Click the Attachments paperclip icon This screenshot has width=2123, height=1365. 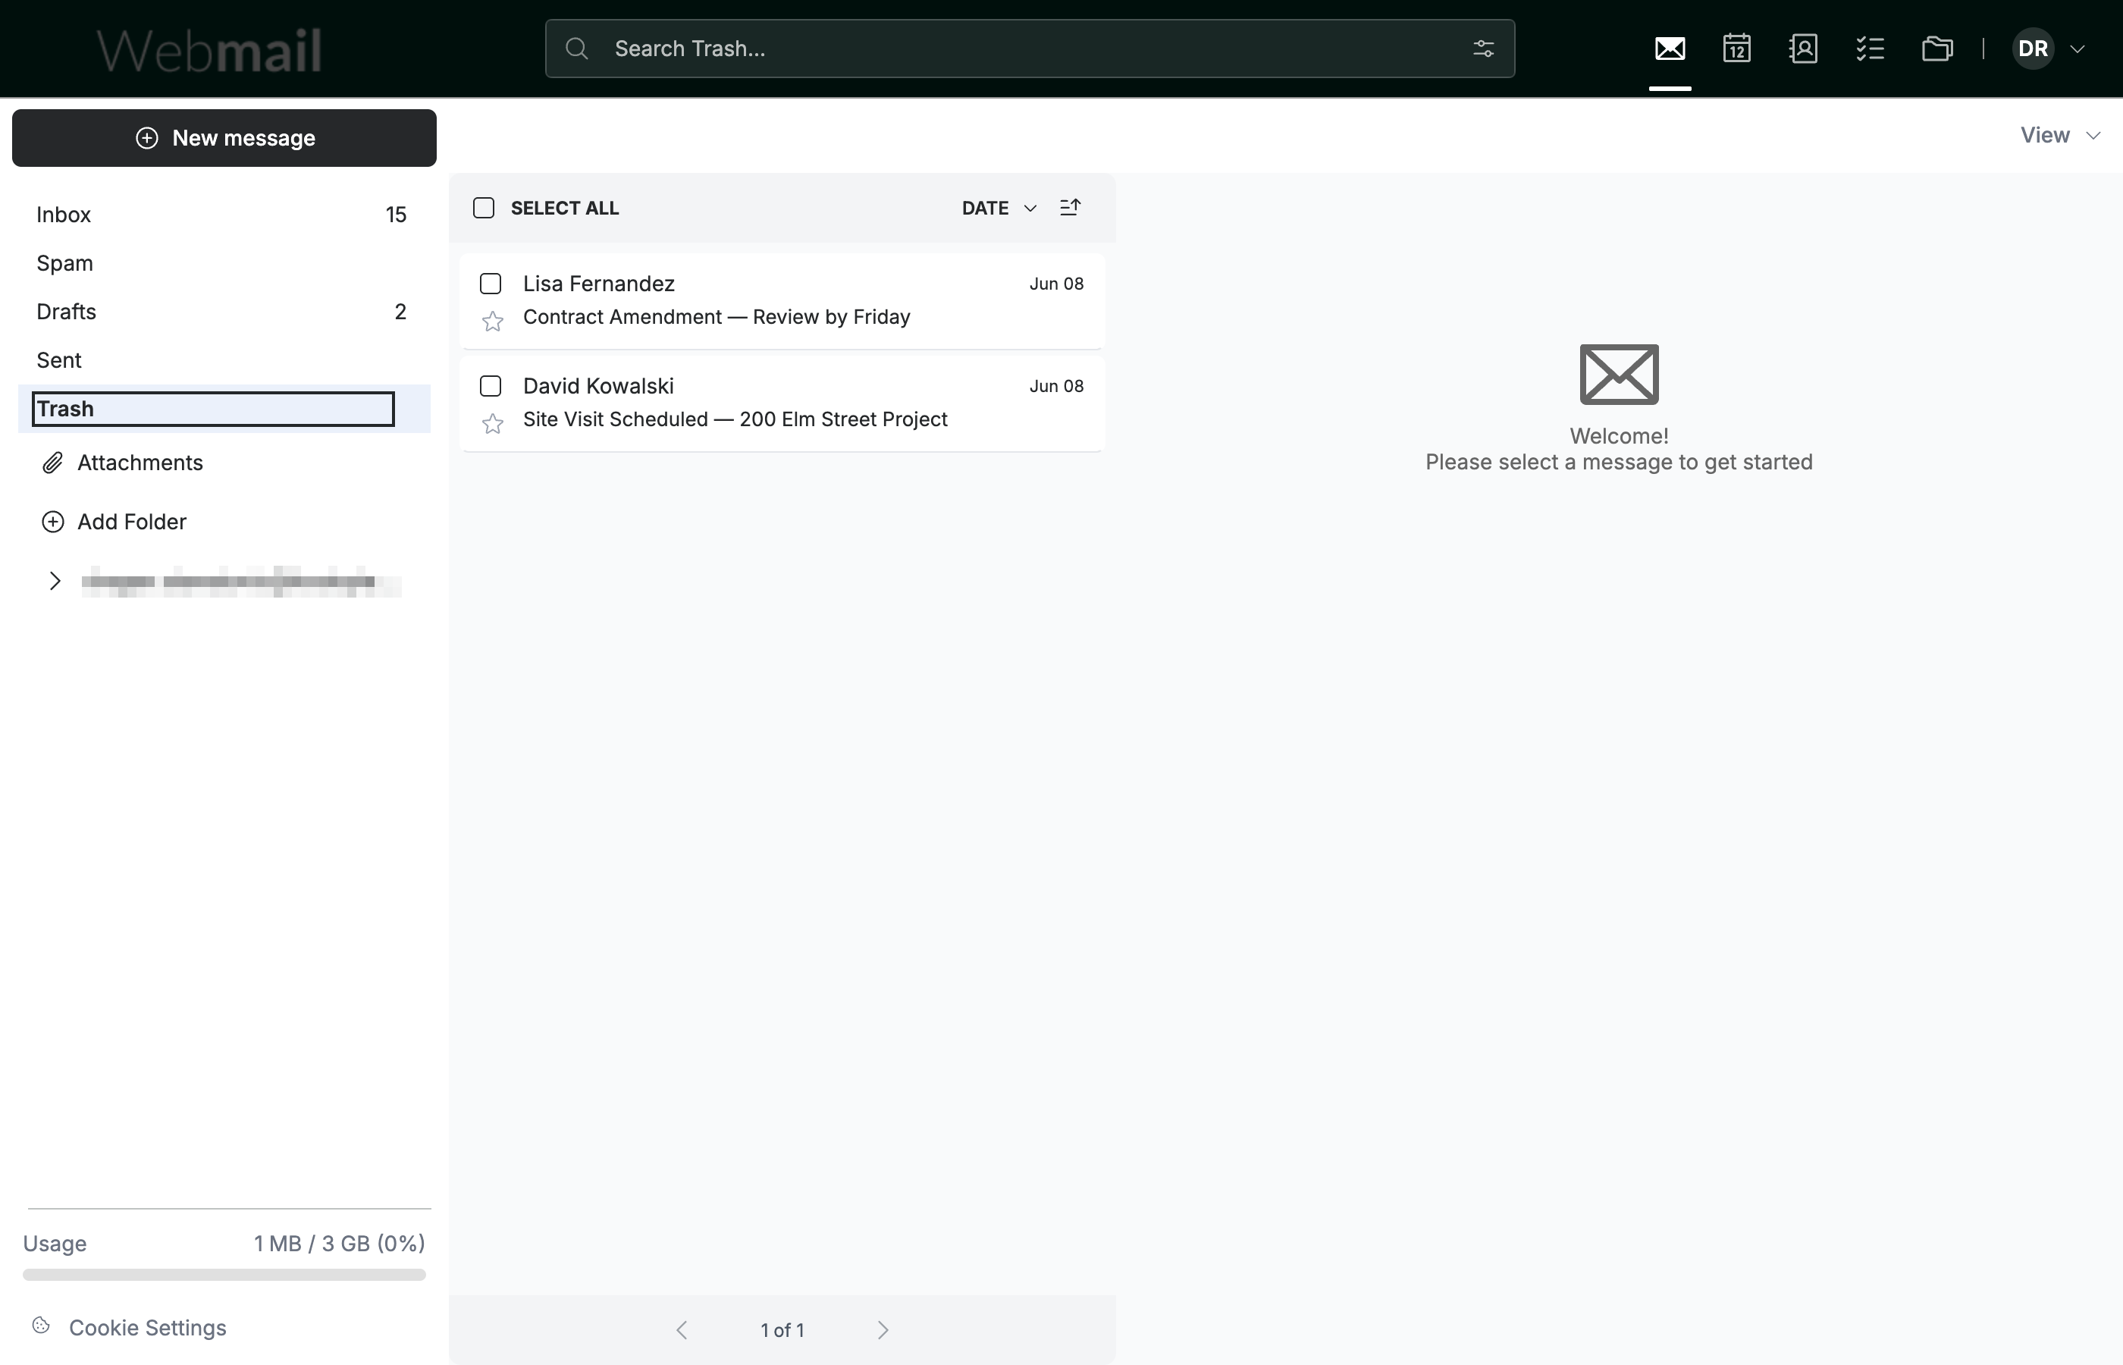click(53, 463)
